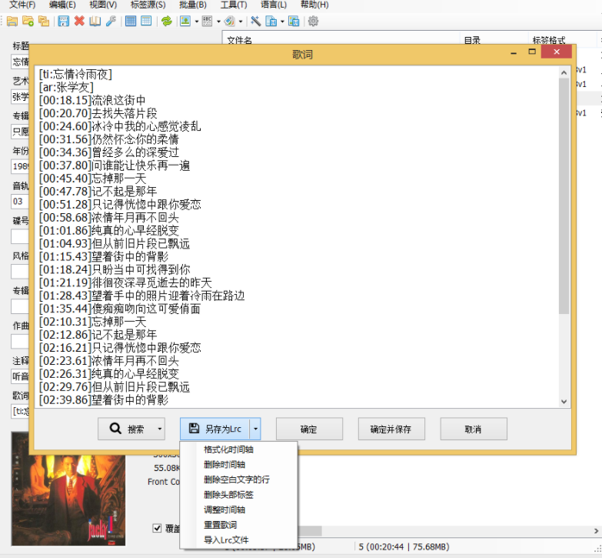The width and height of the screenshot is (602, 558).
Task: Open dropdown arrow next to ABC toolbar icon
Action: click(218, 22)
